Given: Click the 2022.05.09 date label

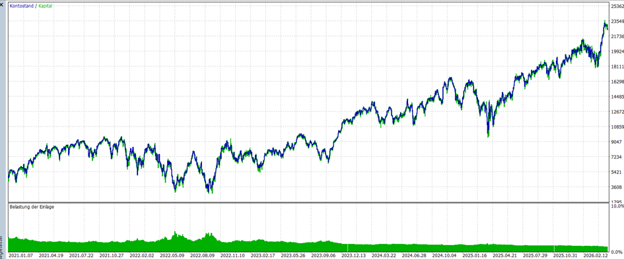Looking at the screenshot, I should click(x=171, y=256).
